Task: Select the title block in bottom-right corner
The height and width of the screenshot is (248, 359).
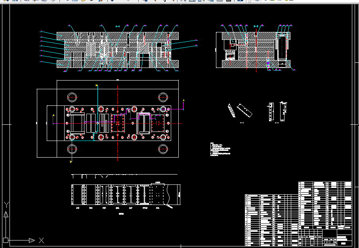Action: pyautogui.click(x=325, y=237)
